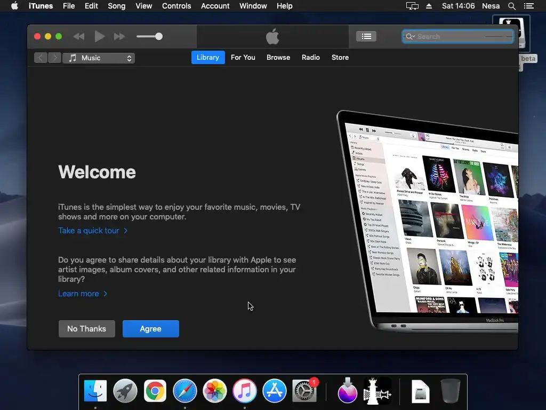
Task: Open Notification Center list icon
Action: (529, 6)
